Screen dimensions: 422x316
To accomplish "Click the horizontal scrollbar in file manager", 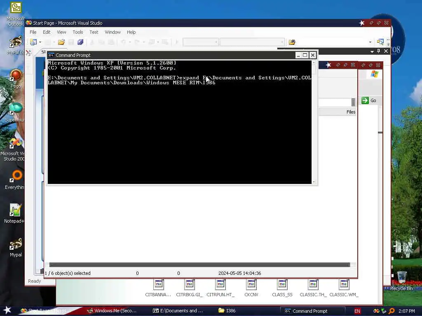I will pyautogui.click(x=199, y=265).
